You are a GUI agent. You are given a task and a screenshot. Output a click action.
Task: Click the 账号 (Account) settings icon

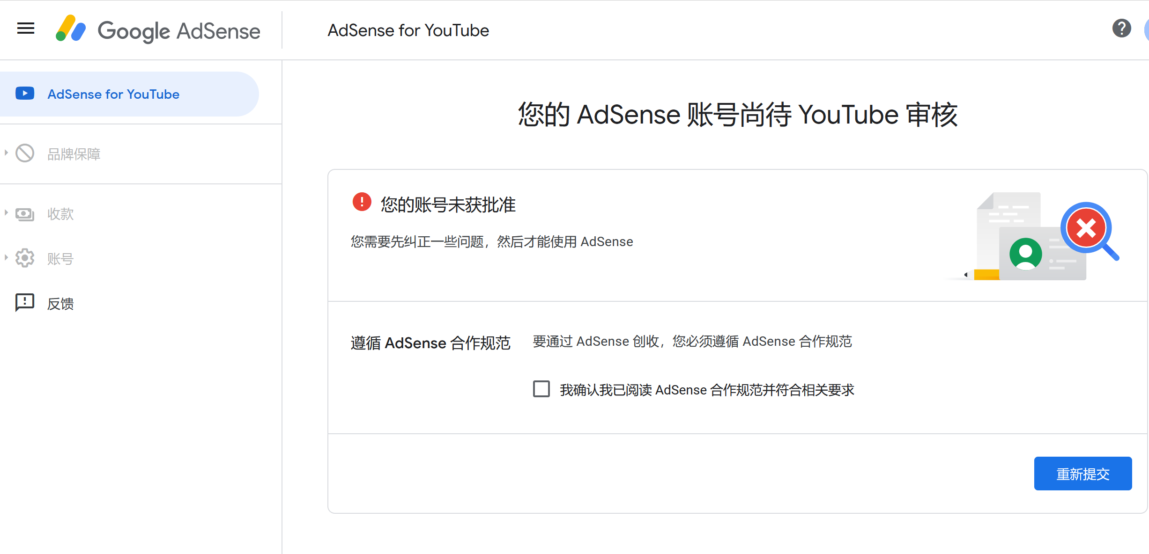click(26, 258)
